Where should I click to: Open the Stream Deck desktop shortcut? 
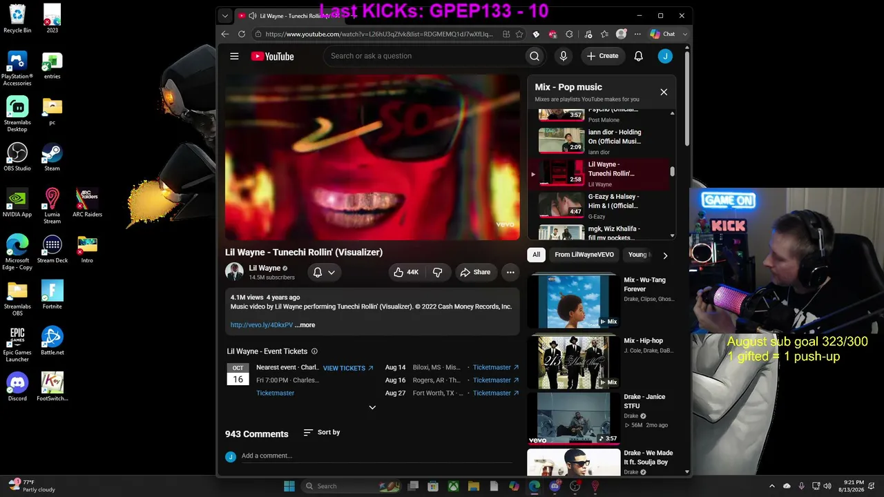(52, 248)
